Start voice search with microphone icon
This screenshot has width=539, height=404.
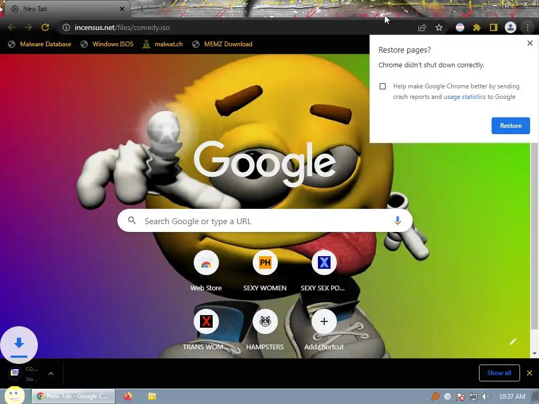coord(397,220)
